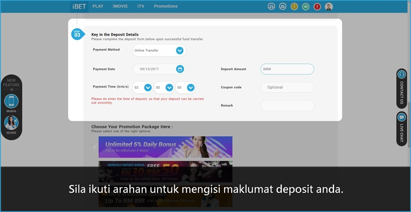Click the 'Coupon code' label
The height and width of the screenshot is (212, 411).
click(x=231, y=87)
